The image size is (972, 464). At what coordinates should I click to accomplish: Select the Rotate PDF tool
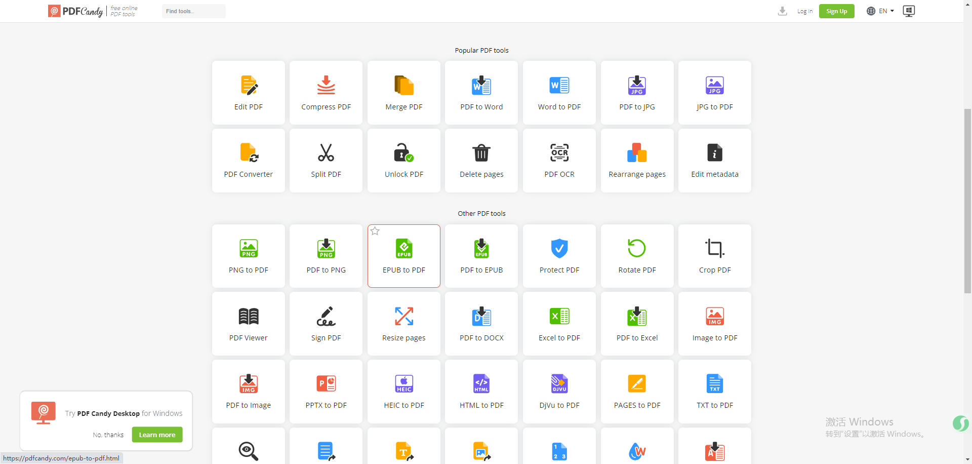(x=637, y=256)
